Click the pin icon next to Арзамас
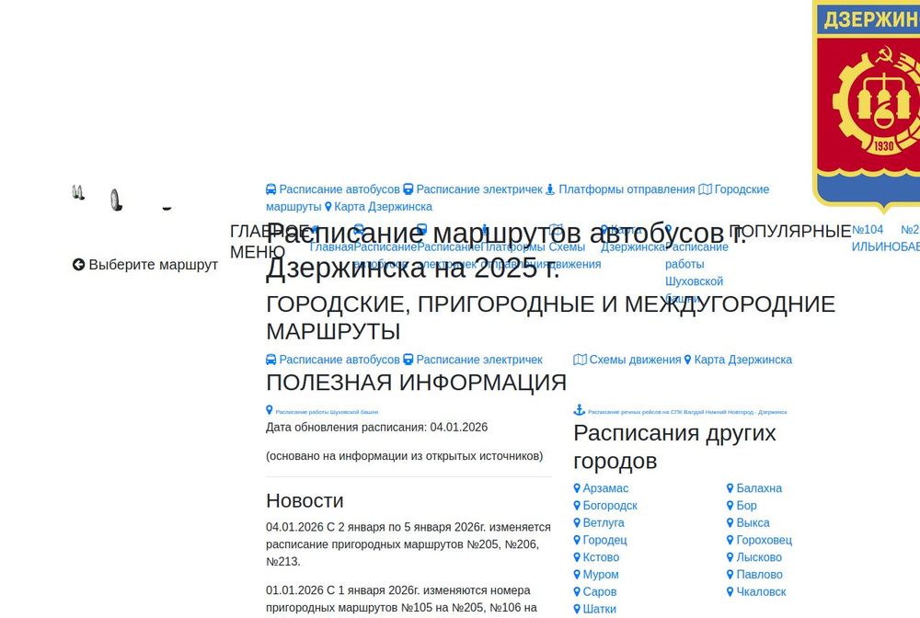 (577, 487)
